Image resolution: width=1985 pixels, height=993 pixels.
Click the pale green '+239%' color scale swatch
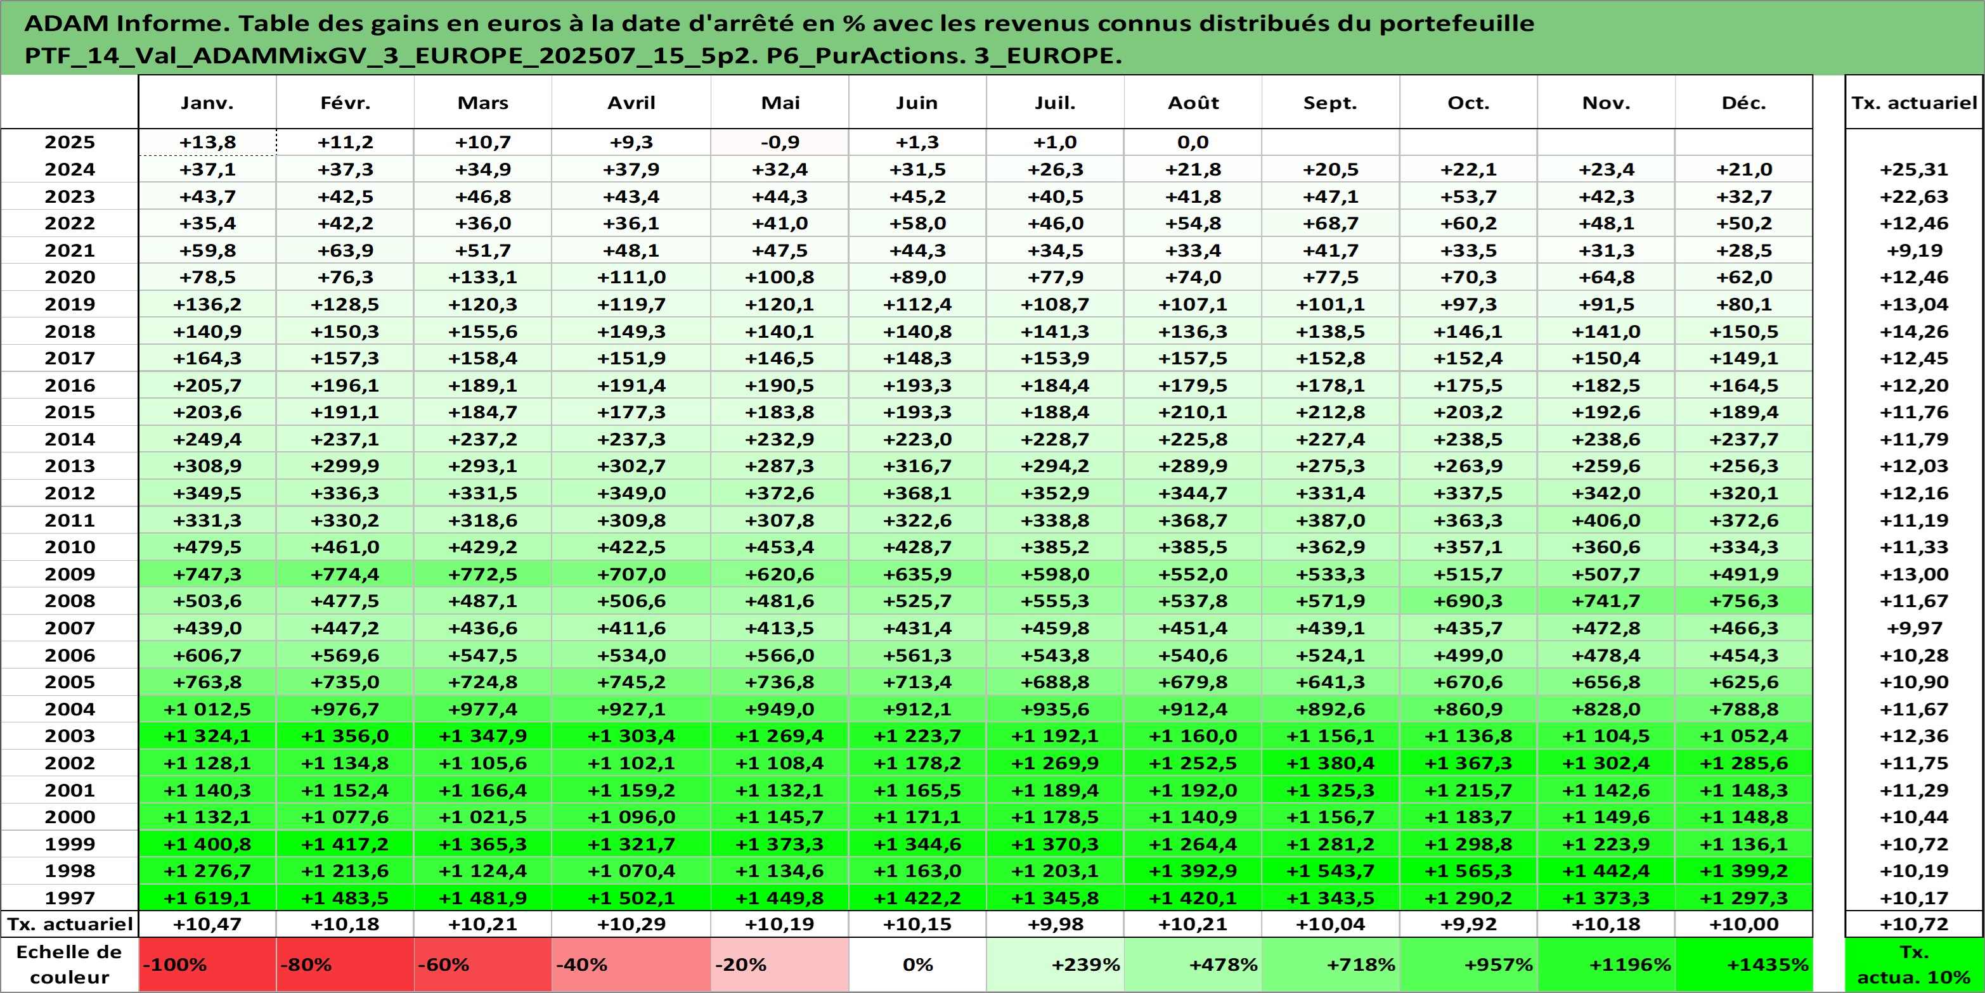click(1055, 964)
